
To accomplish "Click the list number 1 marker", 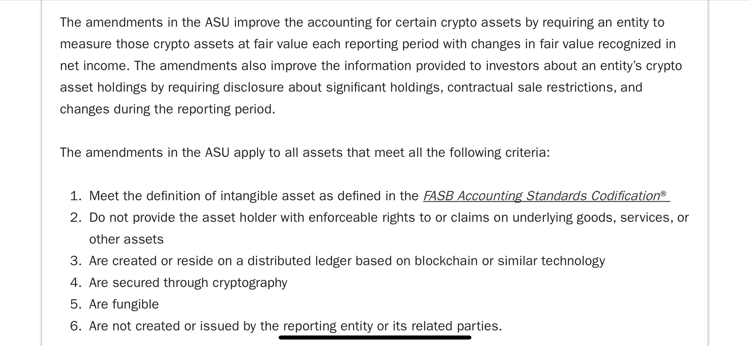I will 76,196.
